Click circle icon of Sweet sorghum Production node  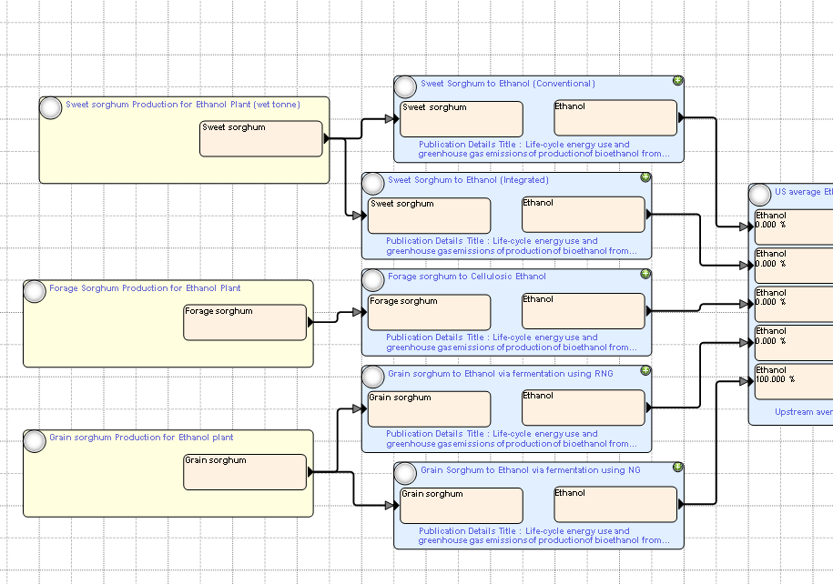[x=51, y=107]
